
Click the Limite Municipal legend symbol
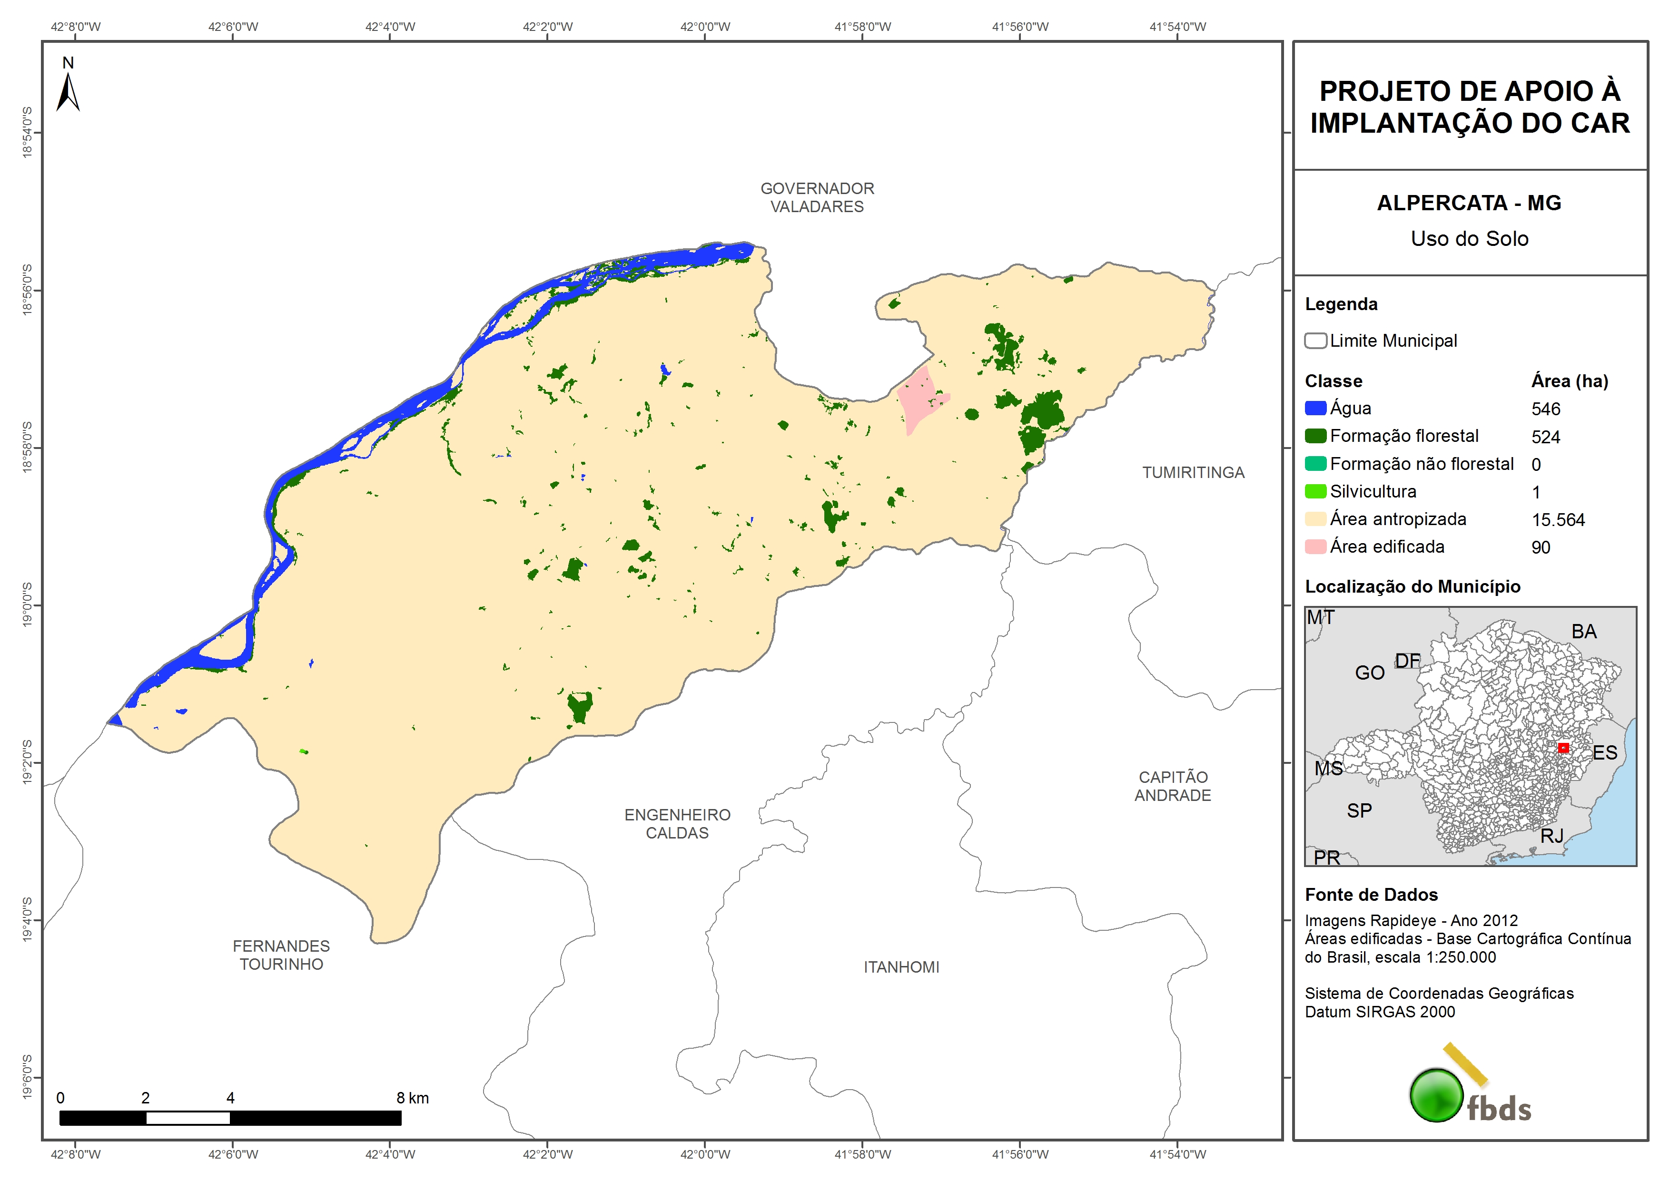pyautogui.click(x=1315, y=341)
